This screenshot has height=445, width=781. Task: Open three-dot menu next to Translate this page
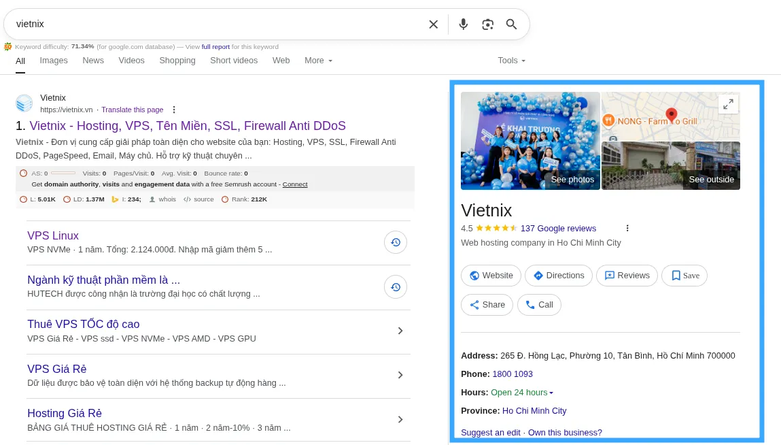tap(174, 110)
